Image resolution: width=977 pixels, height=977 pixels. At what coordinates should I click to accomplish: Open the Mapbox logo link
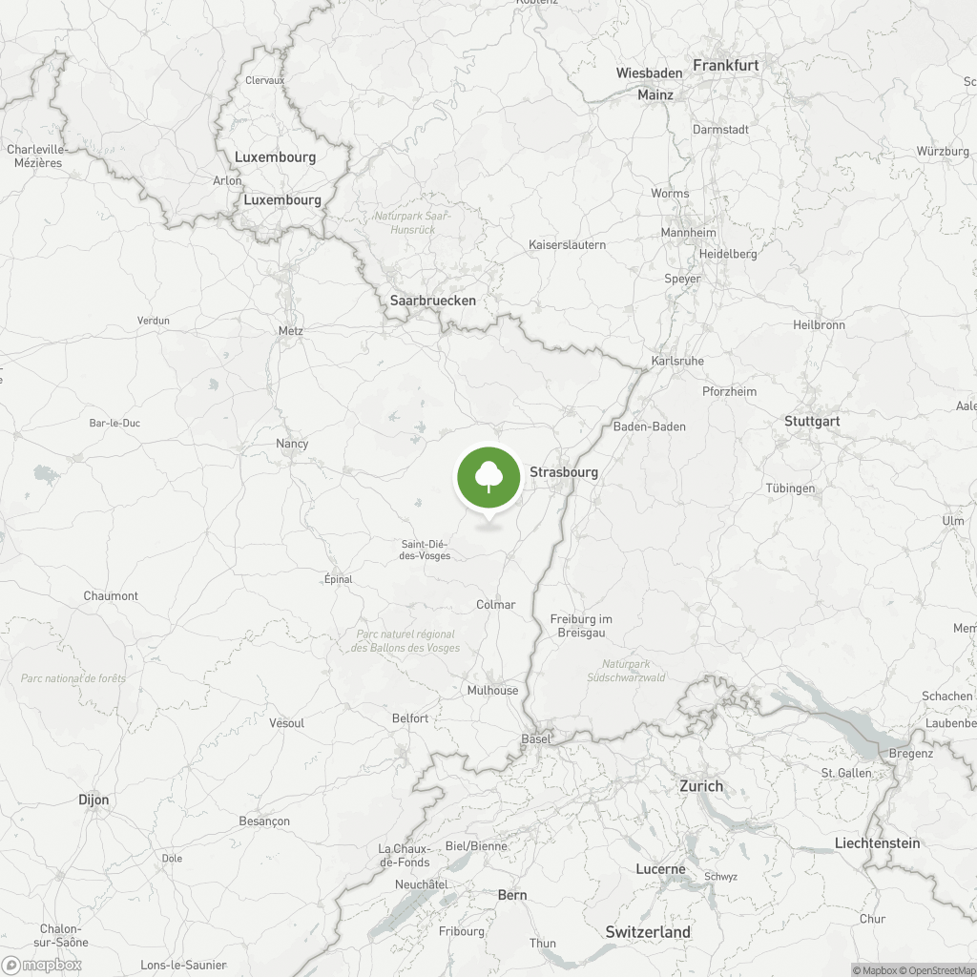click(x=42, y=966)
